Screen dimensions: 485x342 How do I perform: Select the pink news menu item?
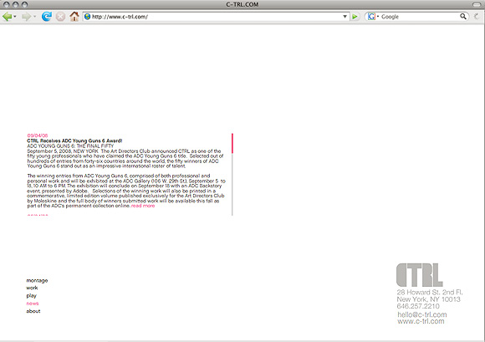coord(33,304)
